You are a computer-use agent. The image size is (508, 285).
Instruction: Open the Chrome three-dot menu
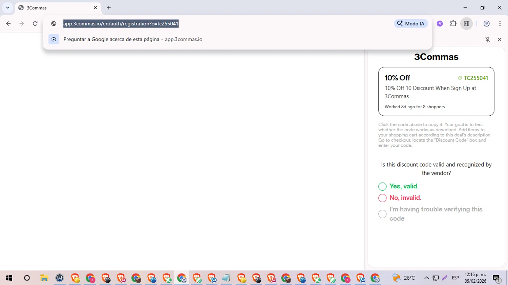pos(500,24)
